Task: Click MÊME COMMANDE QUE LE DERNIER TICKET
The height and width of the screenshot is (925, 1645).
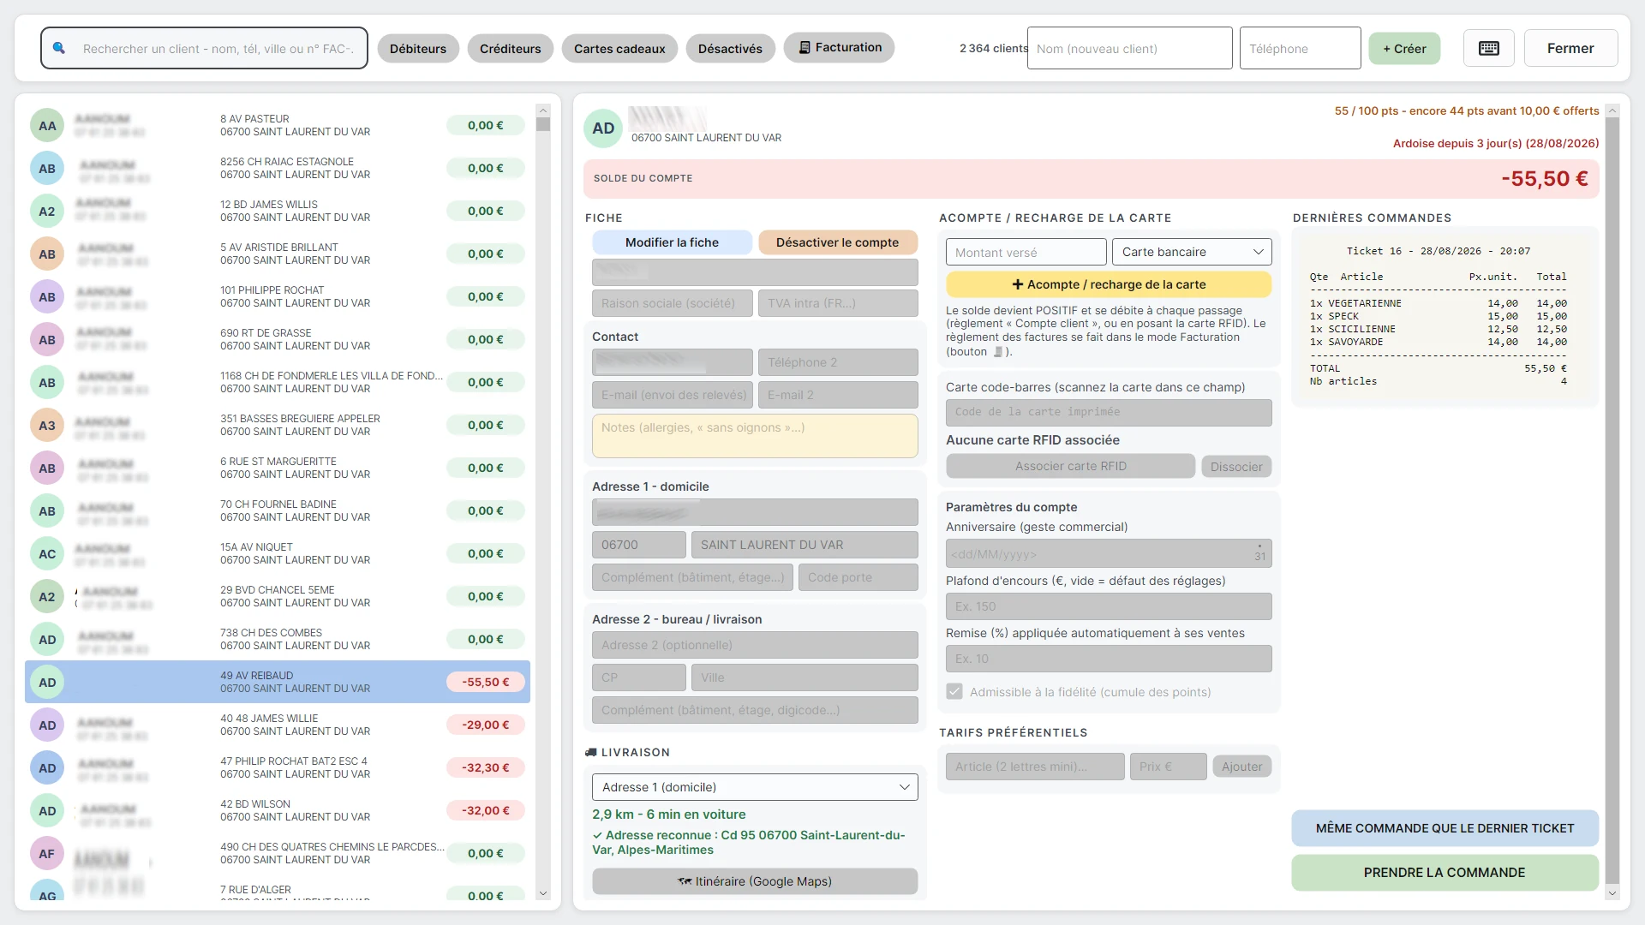Action: tap(1445, 828)
